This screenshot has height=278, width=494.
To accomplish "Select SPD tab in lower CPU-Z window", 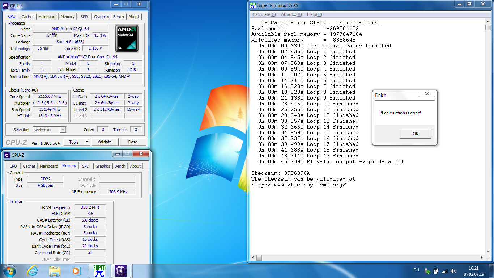I will click(x=85, y=166).
